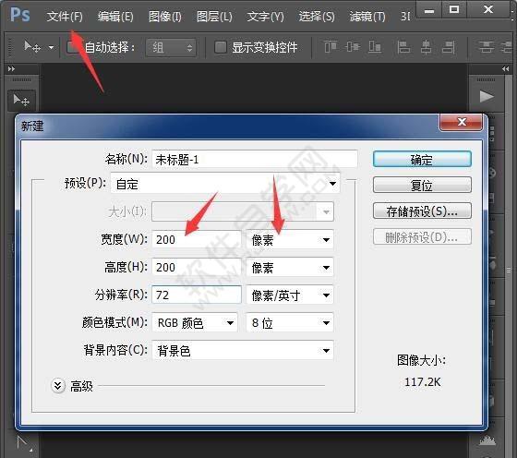The width and height of the screenshot is (517, 458).
Task: Expand the 高级 advanced section
Action: 58,385
